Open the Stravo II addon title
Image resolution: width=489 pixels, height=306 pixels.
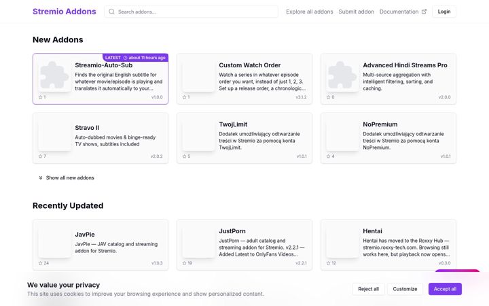[87, 128]
